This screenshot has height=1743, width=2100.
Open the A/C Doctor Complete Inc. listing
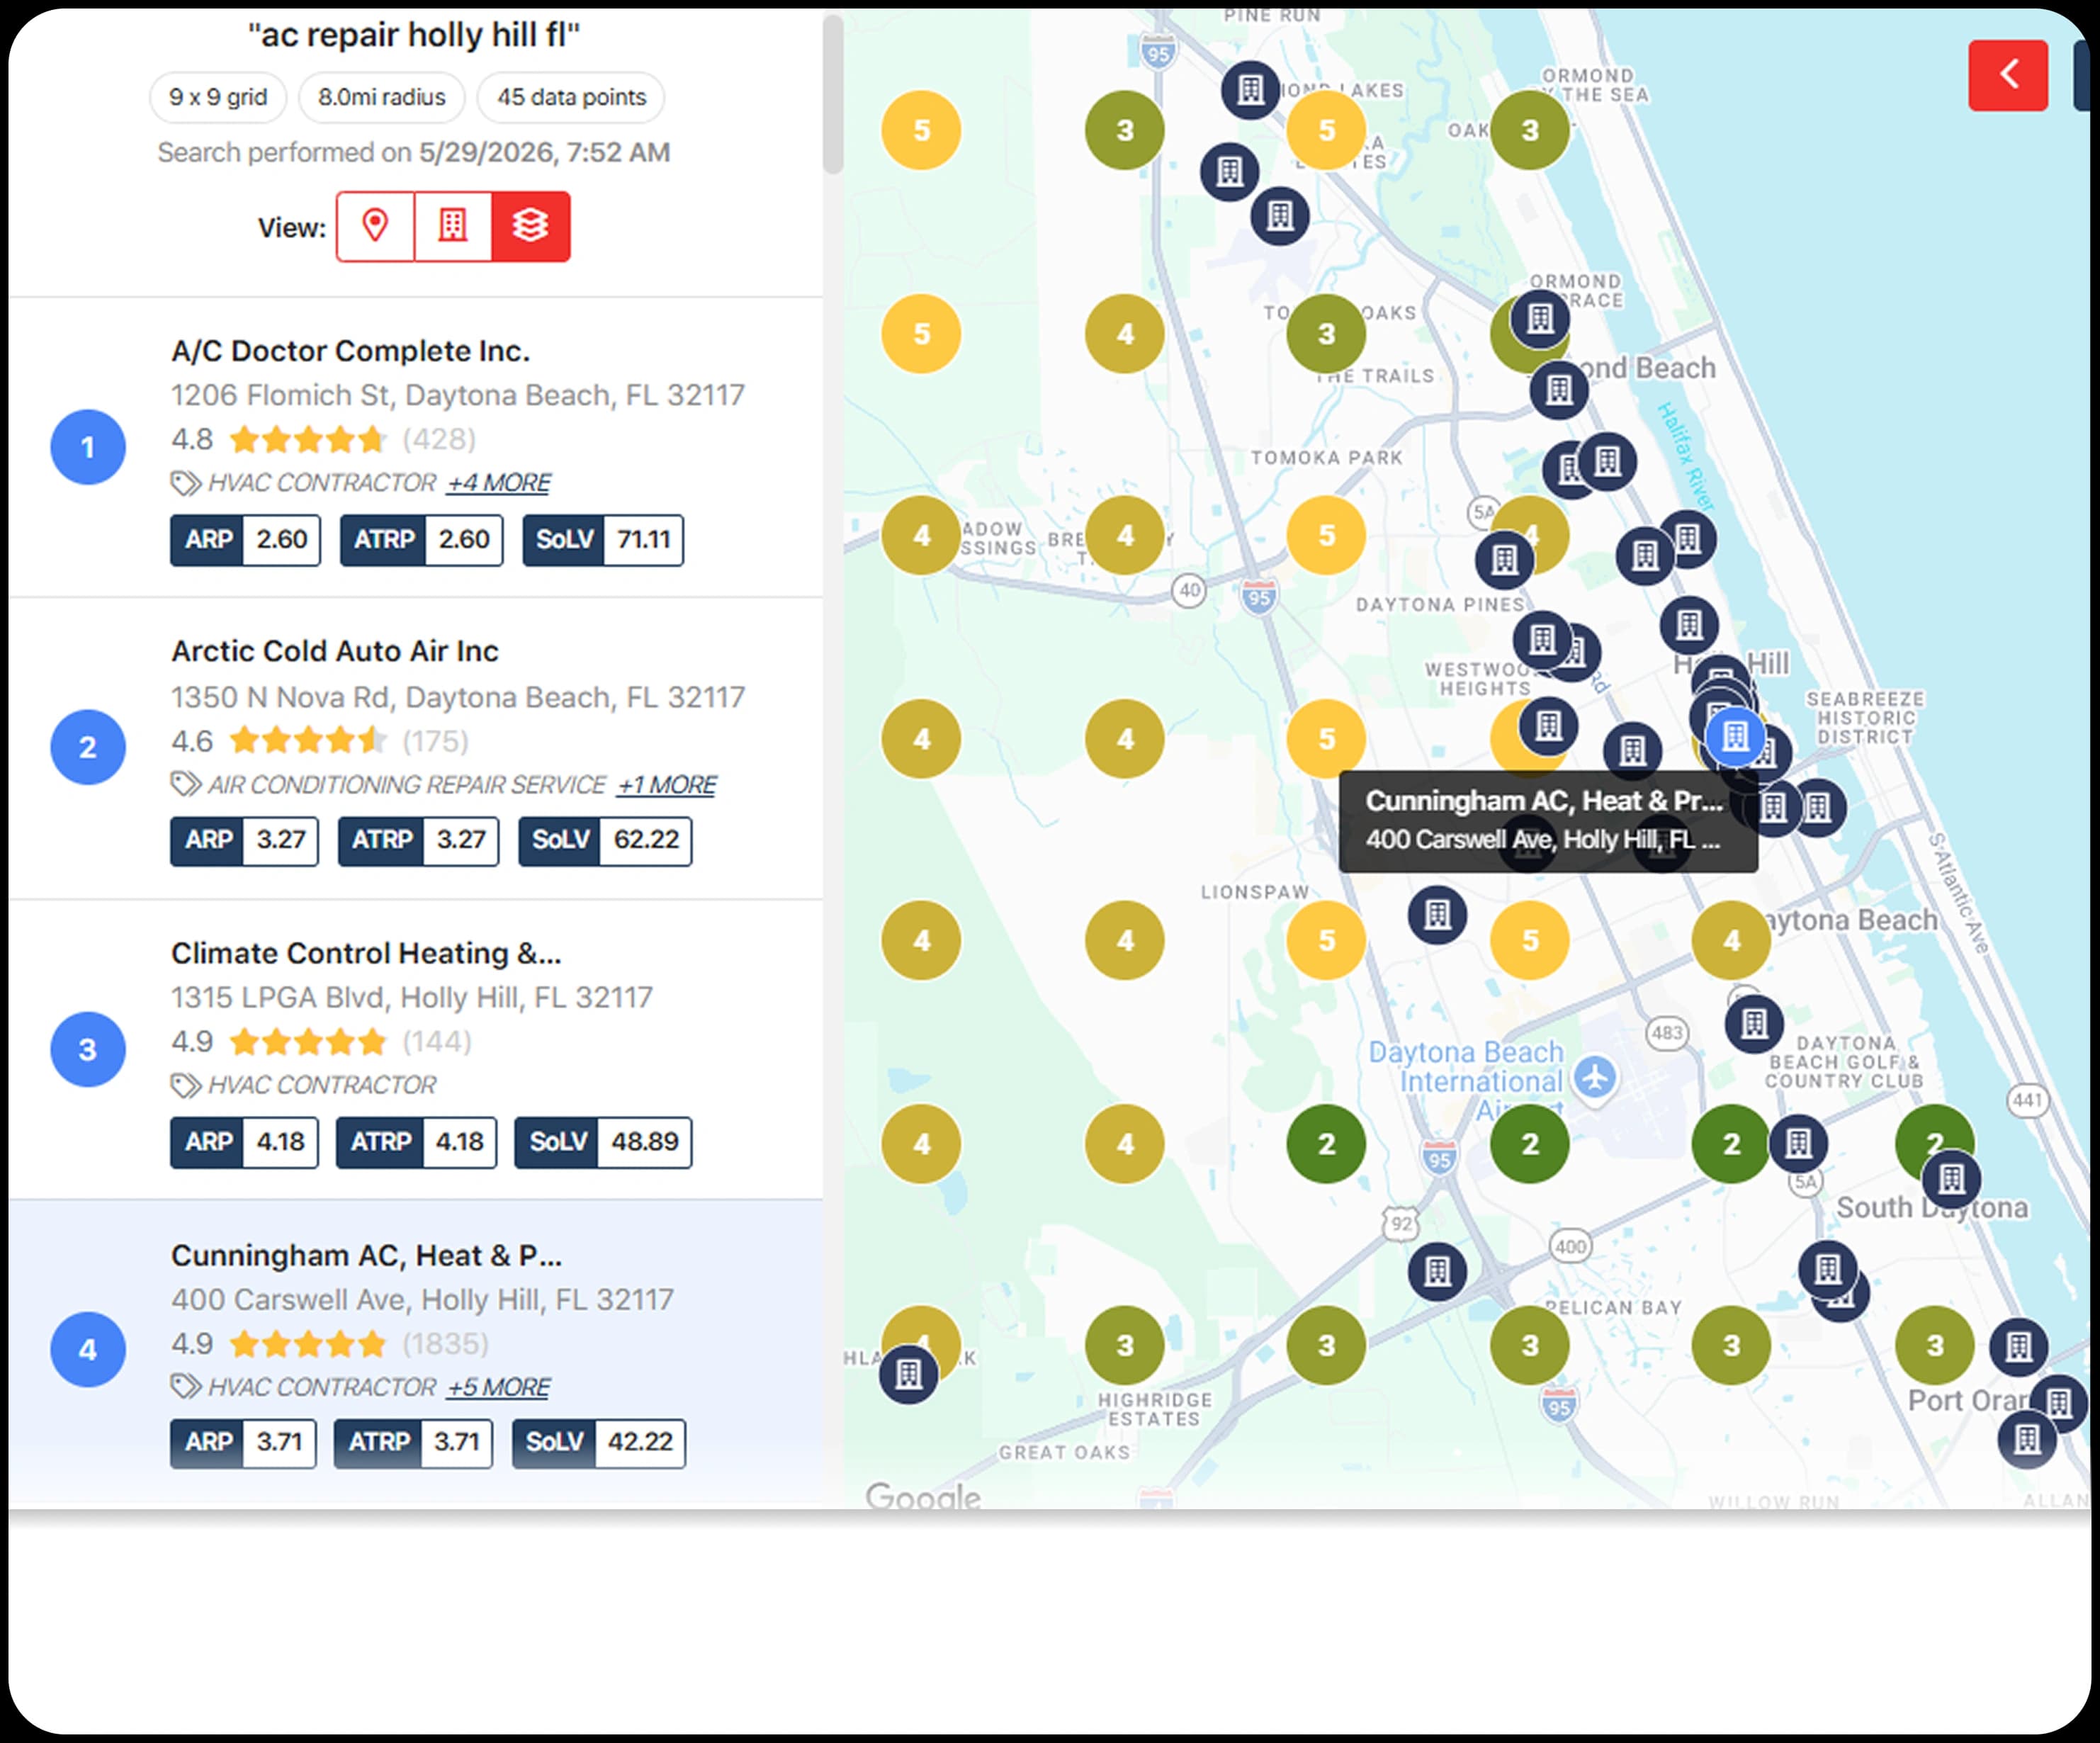point(350,351)
